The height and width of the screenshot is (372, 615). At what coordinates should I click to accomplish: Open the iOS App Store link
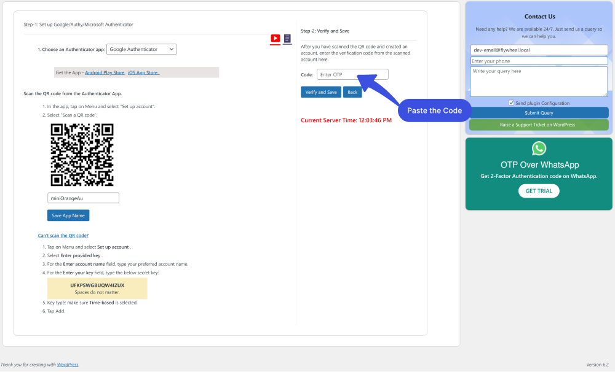[143, 72]
